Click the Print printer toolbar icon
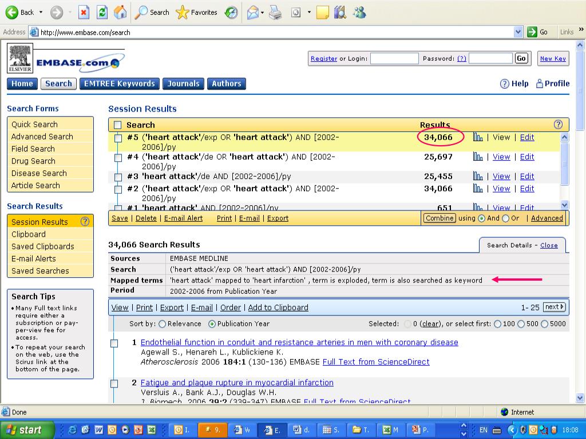The height and width of the screenshot is (439, 586). tap(275, 13)
